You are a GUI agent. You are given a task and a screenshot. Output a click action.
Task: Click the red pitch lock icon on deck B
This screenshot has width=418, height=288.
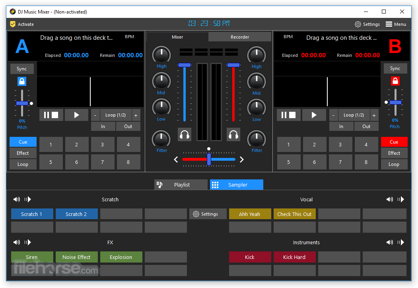point(395,81)
